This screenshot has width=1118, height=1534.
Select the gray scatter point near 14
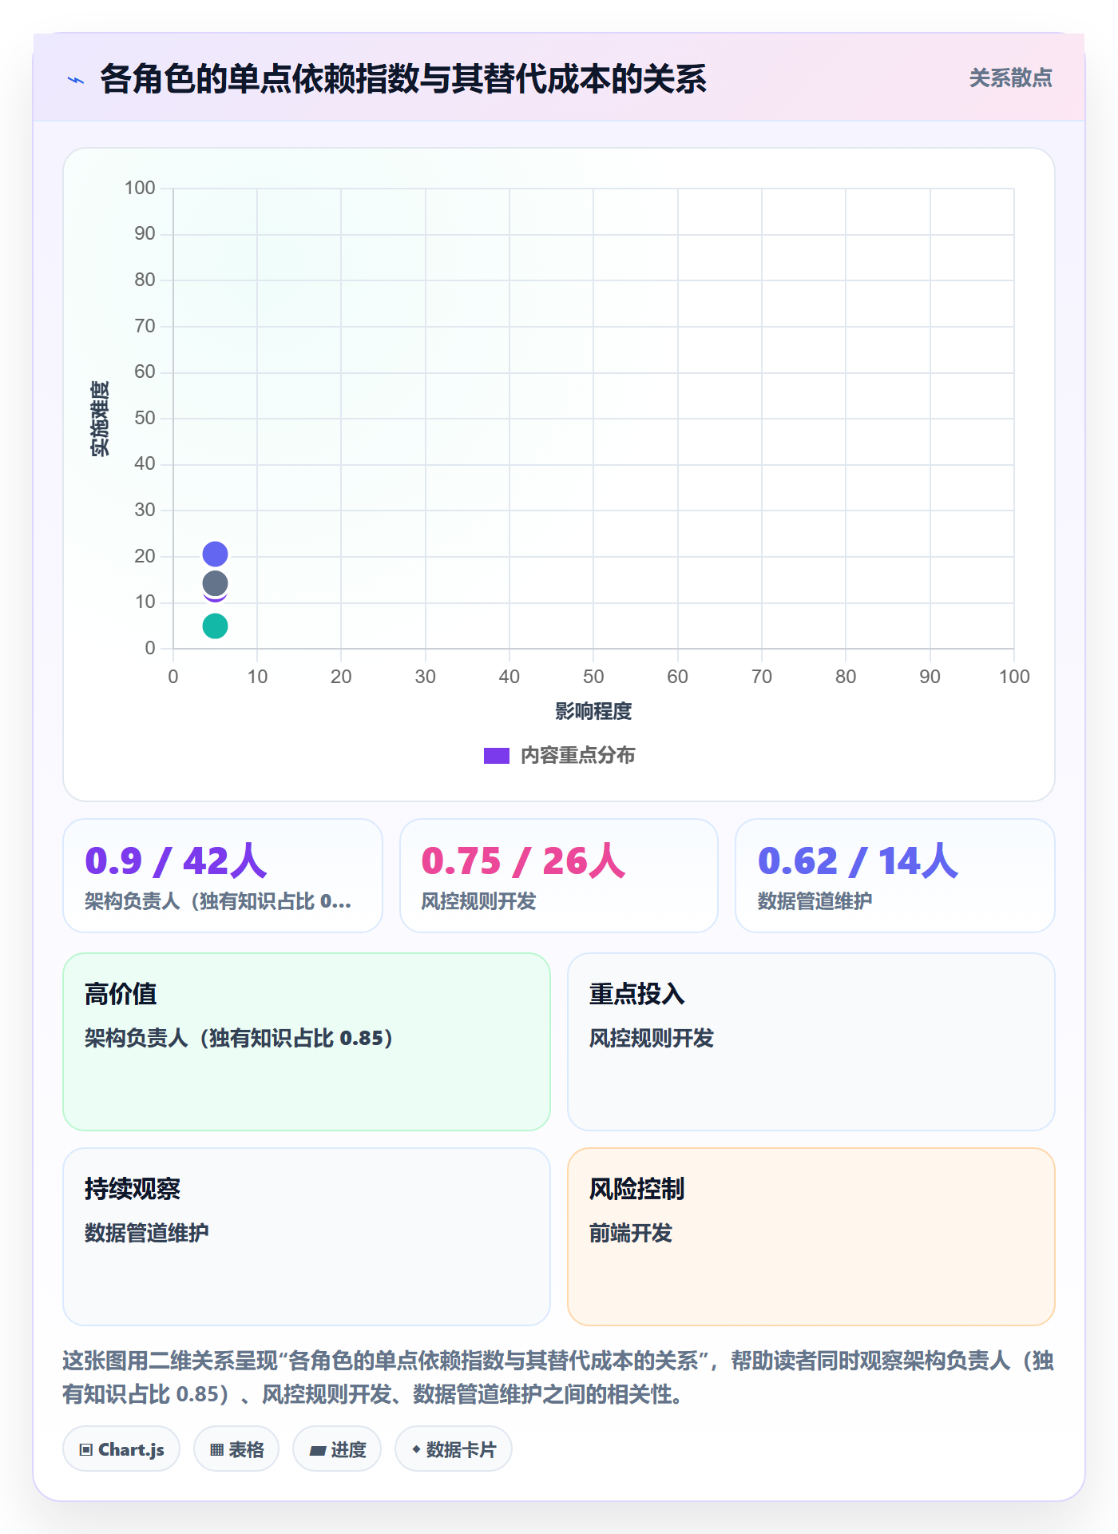click(215, 583)
